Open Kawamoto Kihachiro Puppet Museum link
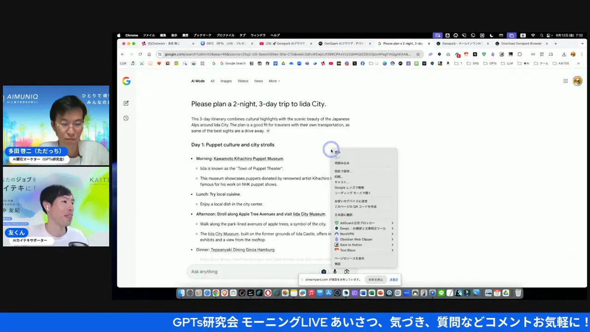Viewport: 590px width, 332px height. [248, 159]
